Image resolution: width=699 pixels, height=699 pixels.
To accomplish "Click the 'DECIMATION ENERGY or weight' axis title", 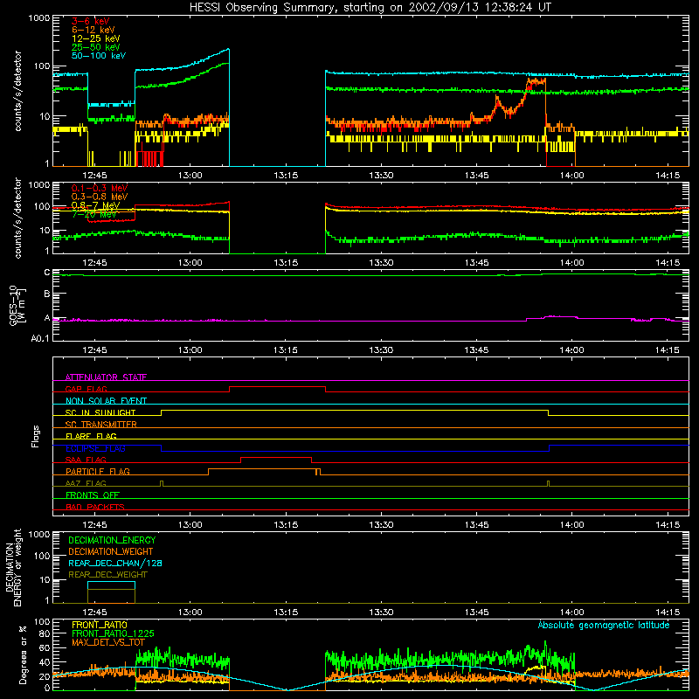I will pos(13,567).
